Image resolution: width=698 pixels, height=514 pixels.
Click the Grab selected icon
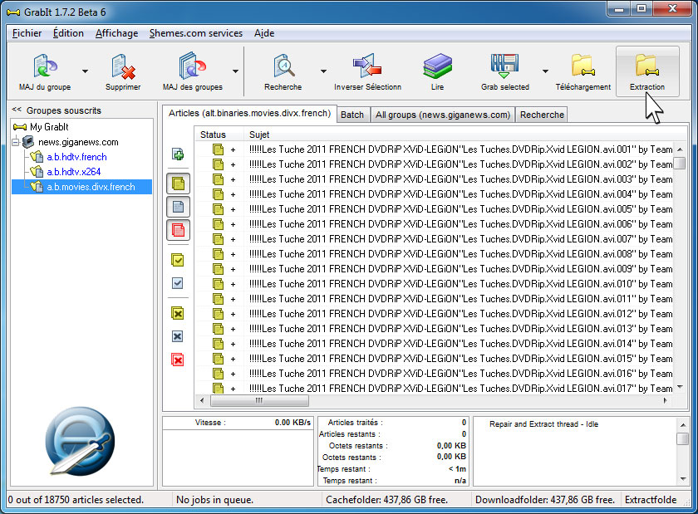[505, 66]
